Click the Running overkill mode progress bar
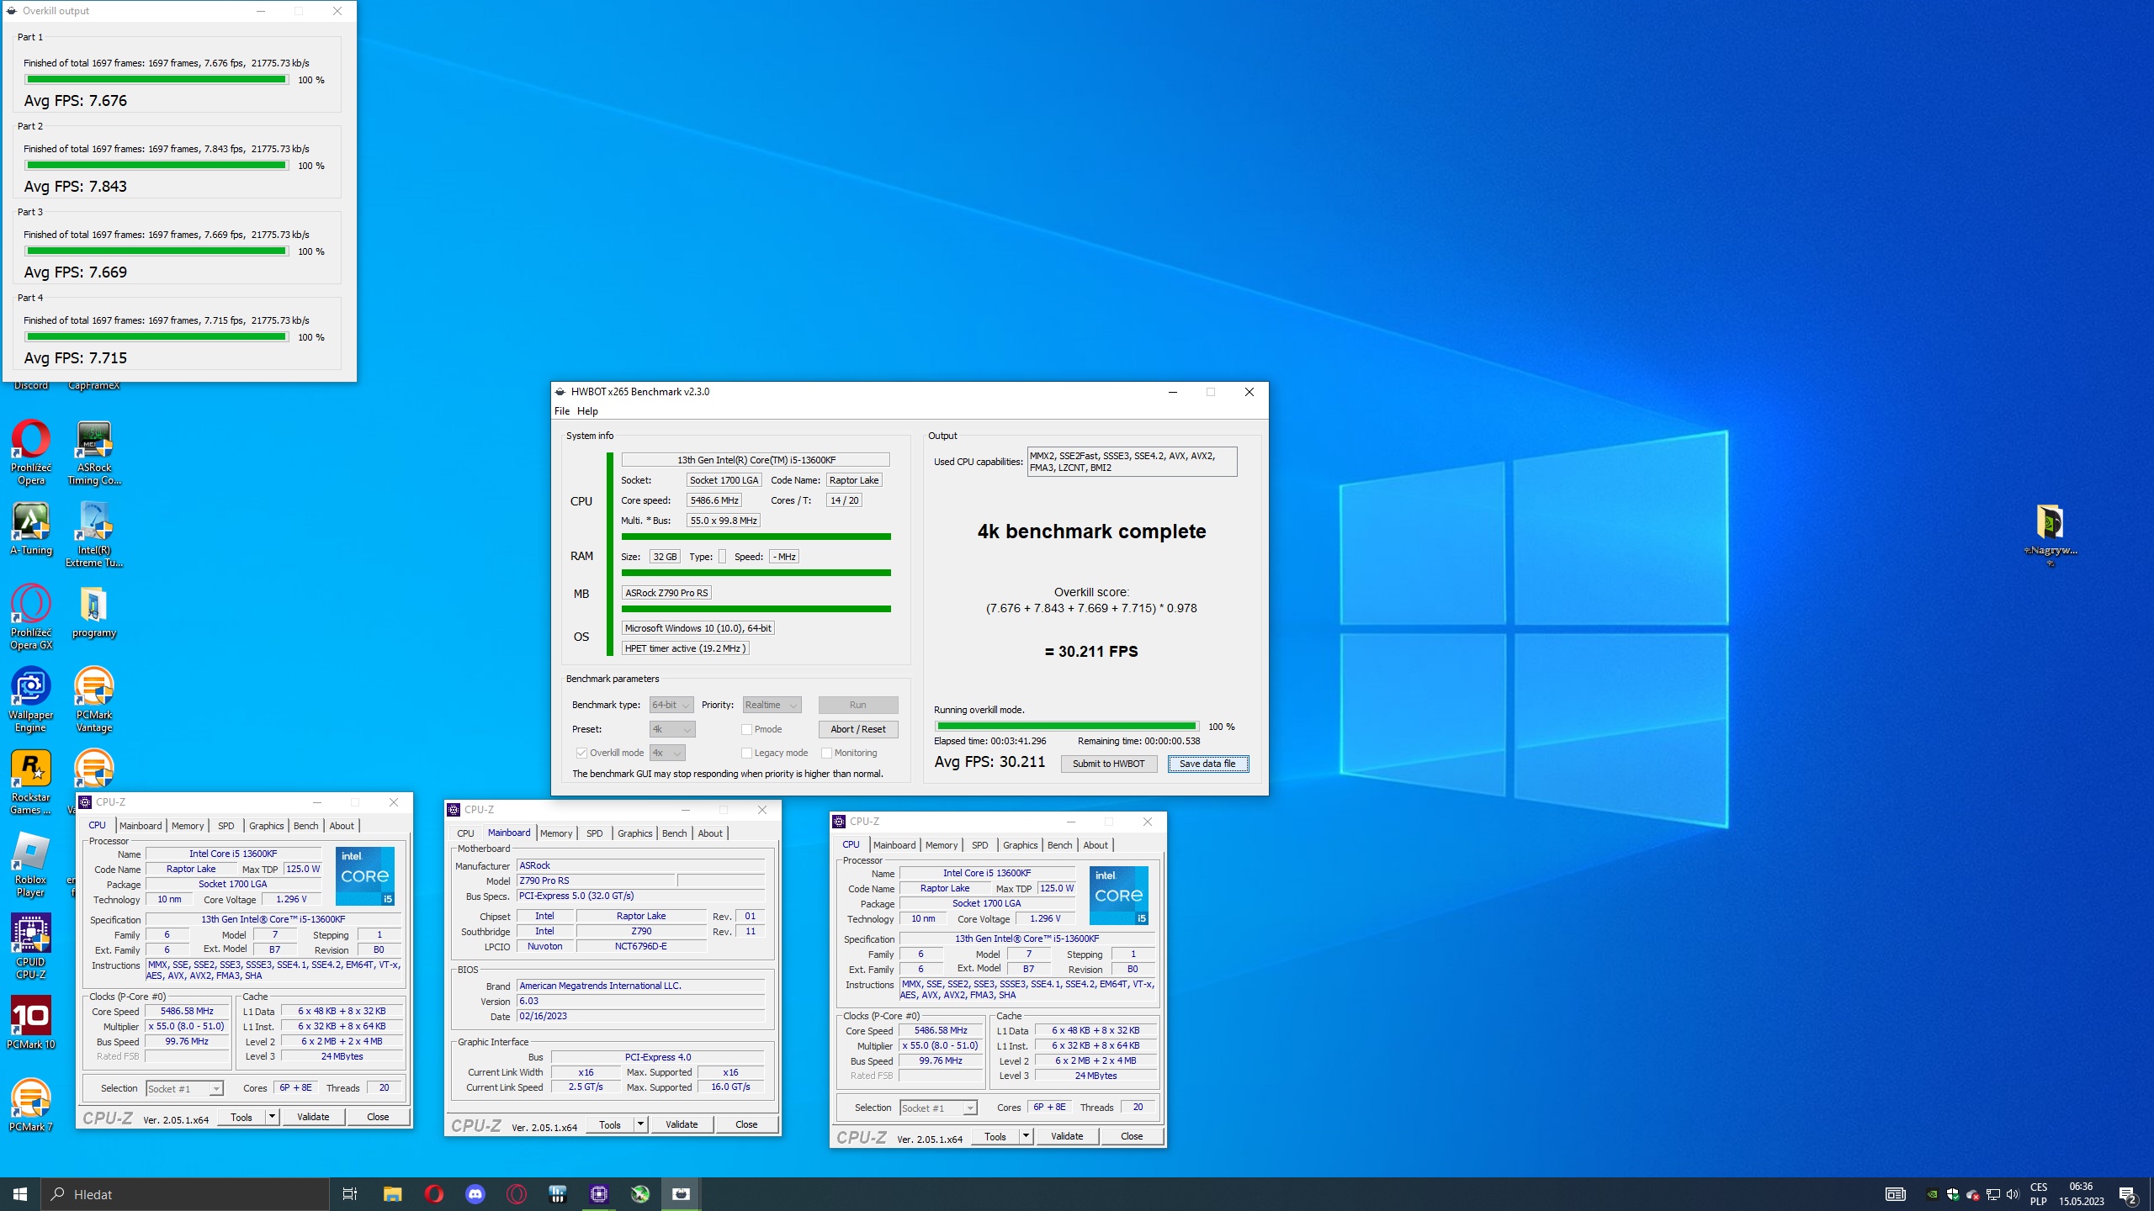 [x=1066, y=726]
